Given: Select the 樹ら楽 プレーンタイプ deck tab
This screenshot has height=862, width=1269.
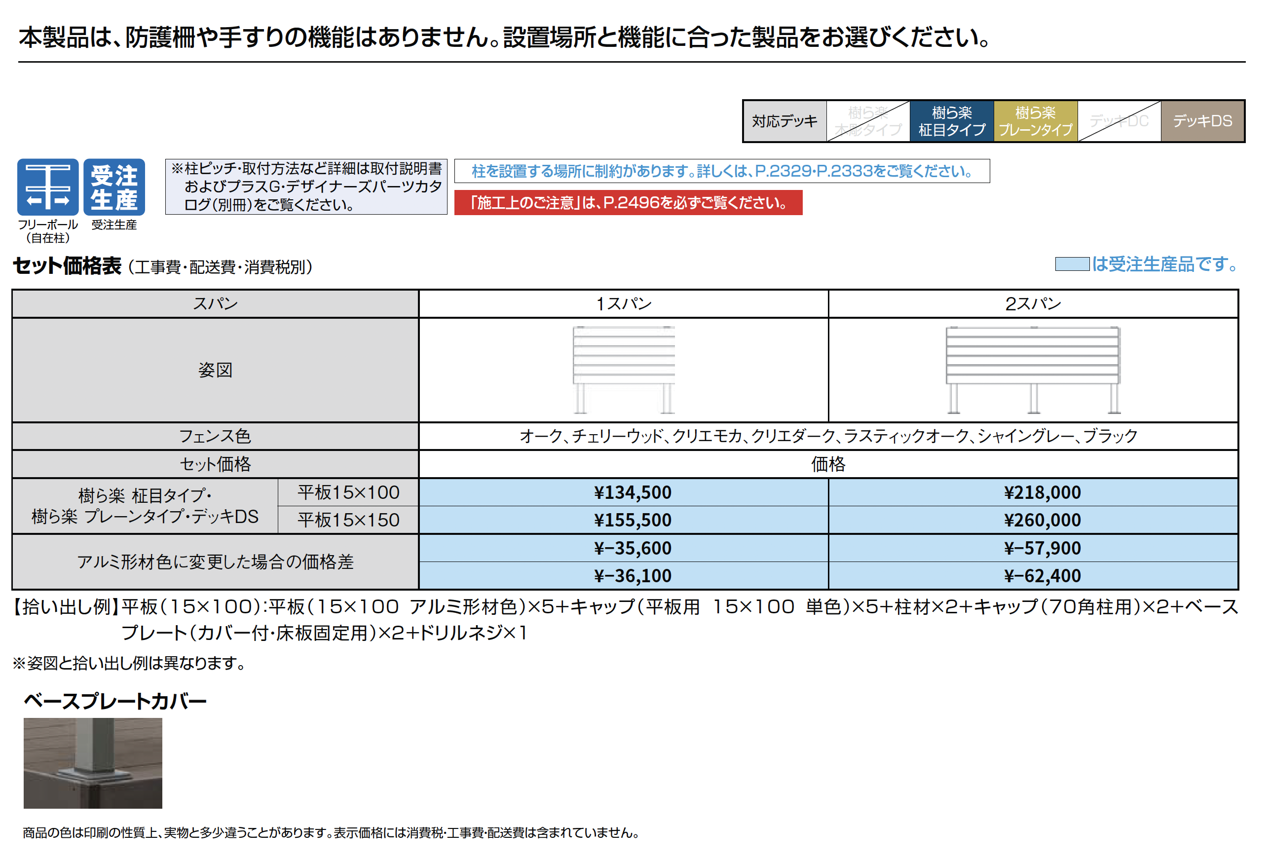Looking at the screenshot, I should point(1035,121).
